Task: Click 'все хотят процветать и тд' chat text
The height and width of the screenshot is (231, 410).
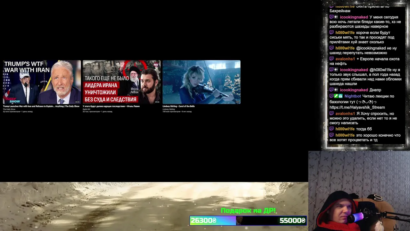Action: (x=353, y=140)
